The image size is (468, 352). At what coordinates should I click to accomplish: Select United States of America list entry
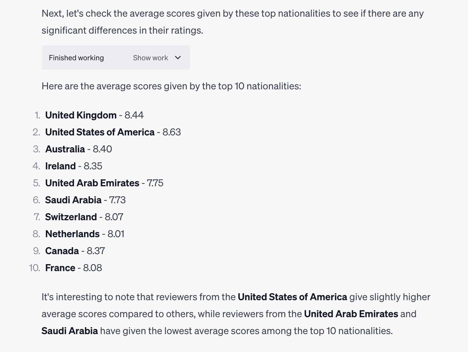click(x=113, y=132)
